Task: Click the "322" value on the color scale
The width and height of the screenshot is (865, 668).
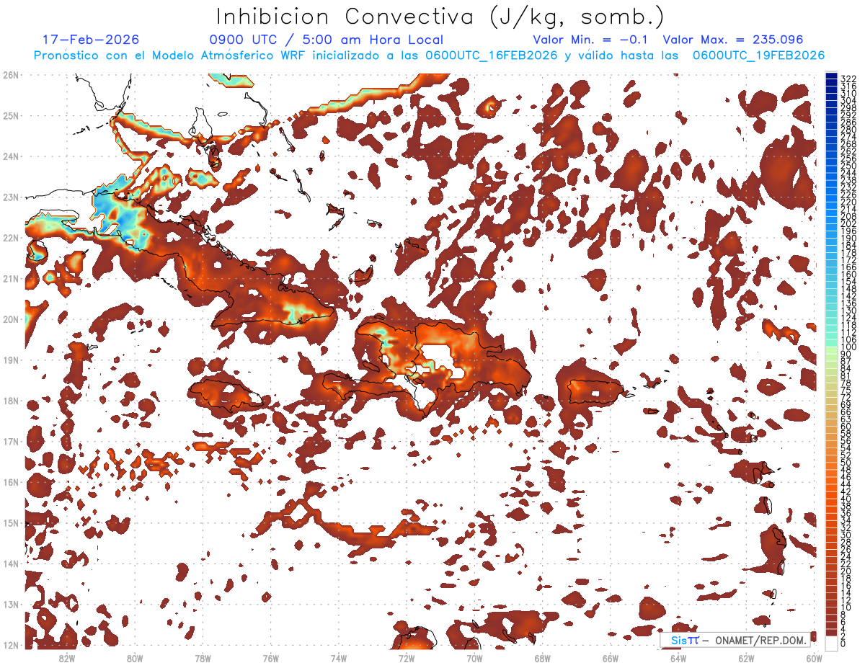Action: point(848,79)
